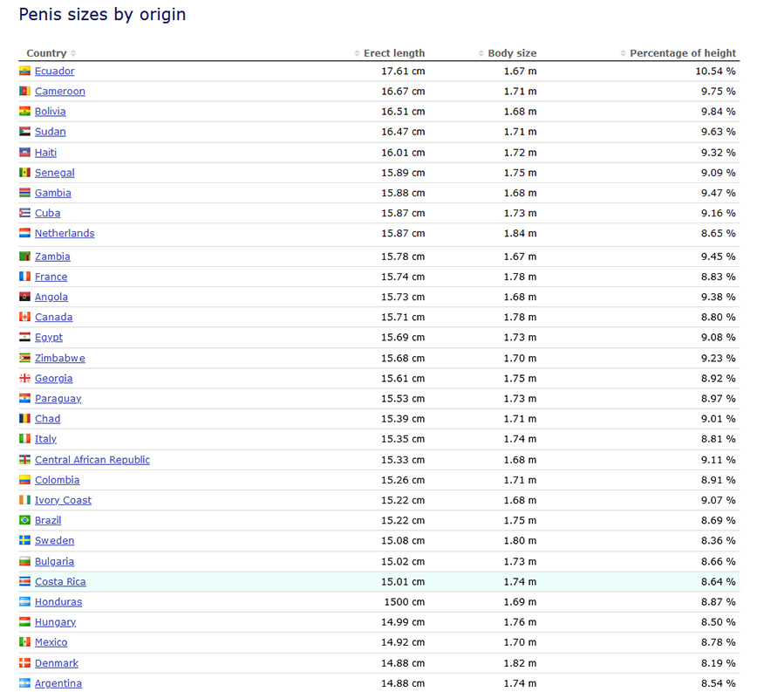Select the Argentina row's height percentage cell

click(715, 683)
